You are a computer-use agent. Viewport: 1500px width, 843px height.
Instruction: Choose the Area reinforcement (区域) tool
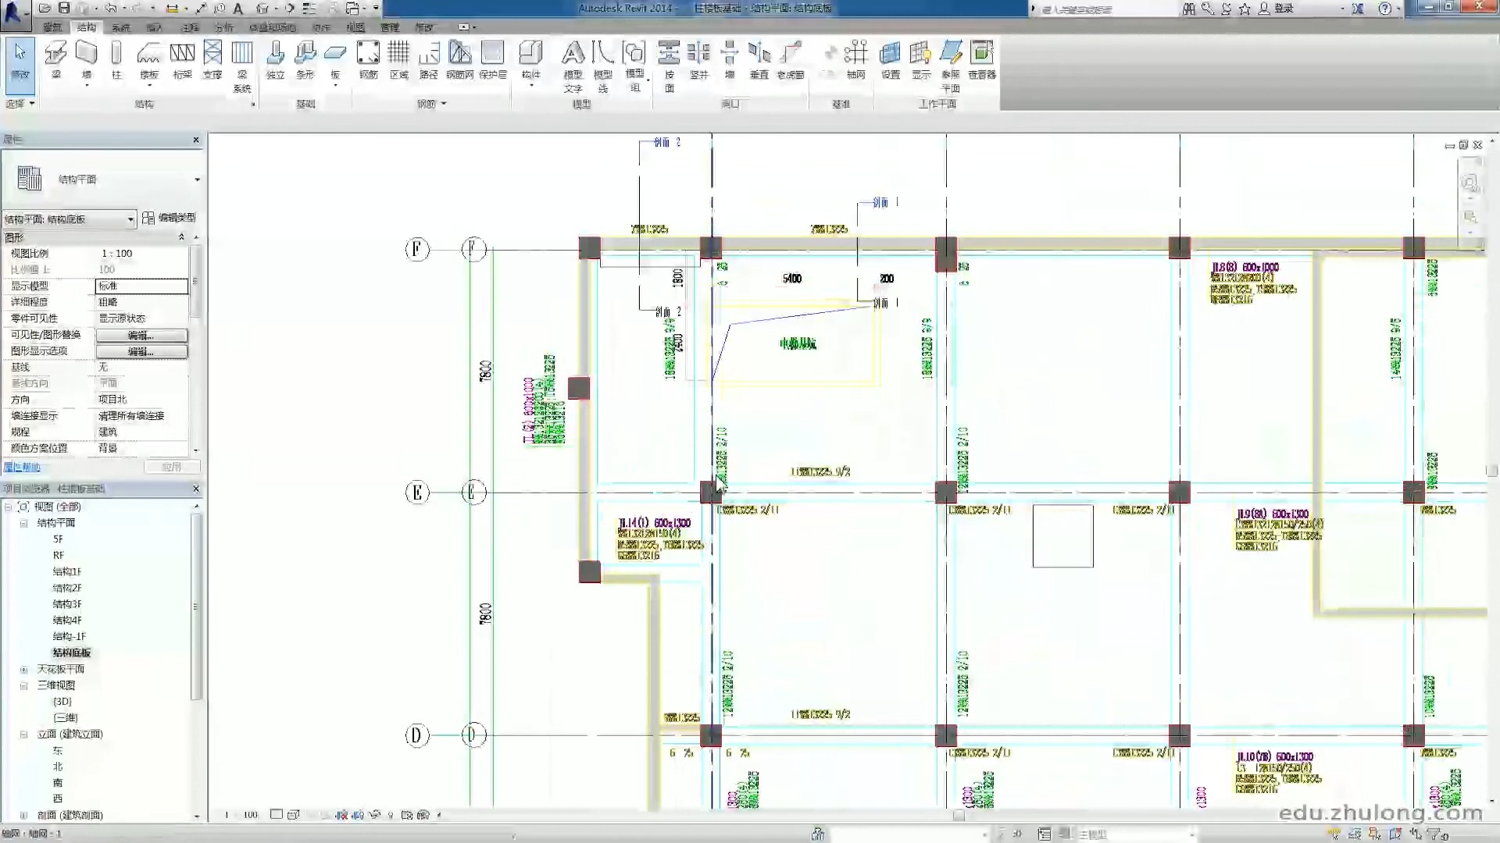point(398,60)
